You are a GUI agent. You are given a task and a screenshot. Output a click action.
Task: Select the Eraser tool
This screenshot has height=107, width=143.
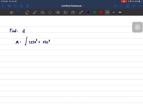pos(27,12)
